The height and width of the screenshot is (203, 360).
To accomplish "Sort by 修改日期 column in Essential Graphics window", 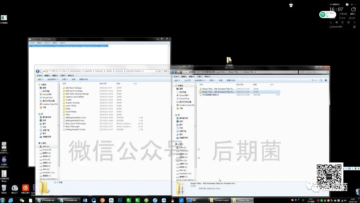I will [x=103, y=84].
